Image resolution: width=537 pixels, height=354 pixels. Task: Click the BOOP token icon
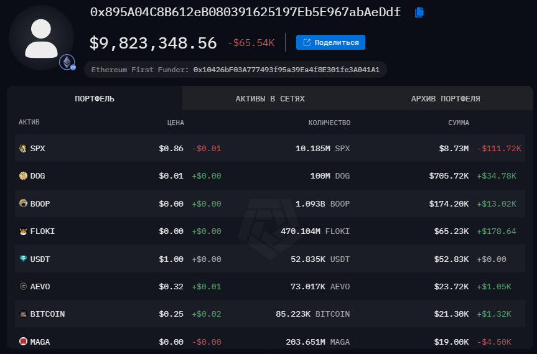point(23,203)
